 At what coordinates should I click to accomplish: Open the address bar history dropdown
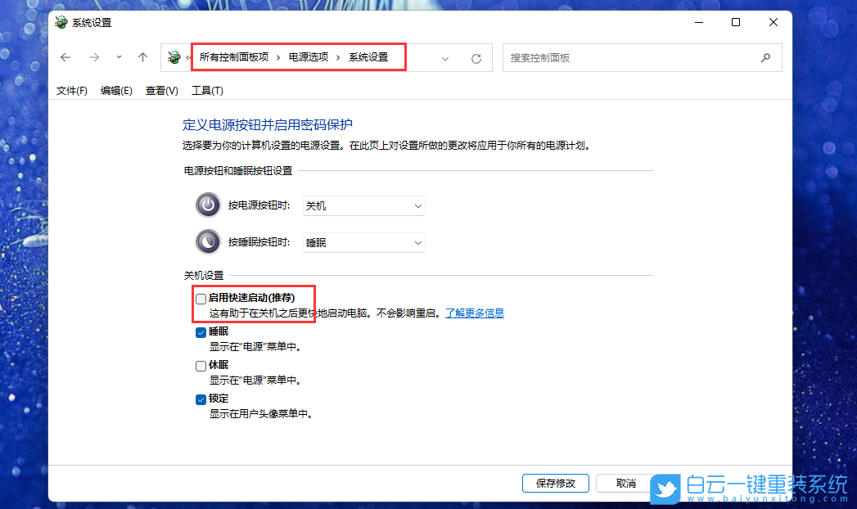point(445,57)
